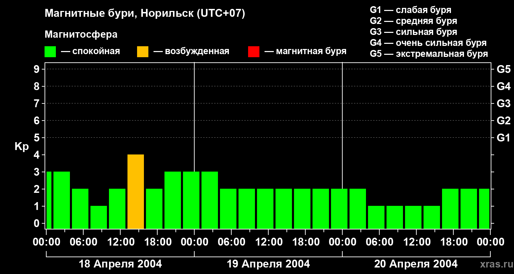Click the '06:00' time label above 18 Апреля

[83, 242]
